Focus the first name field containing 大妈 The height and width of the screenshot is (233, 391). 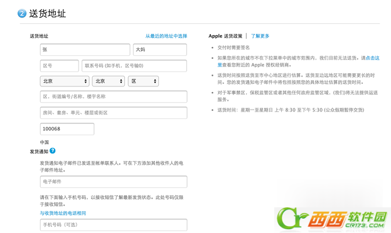tap(160, 49)
